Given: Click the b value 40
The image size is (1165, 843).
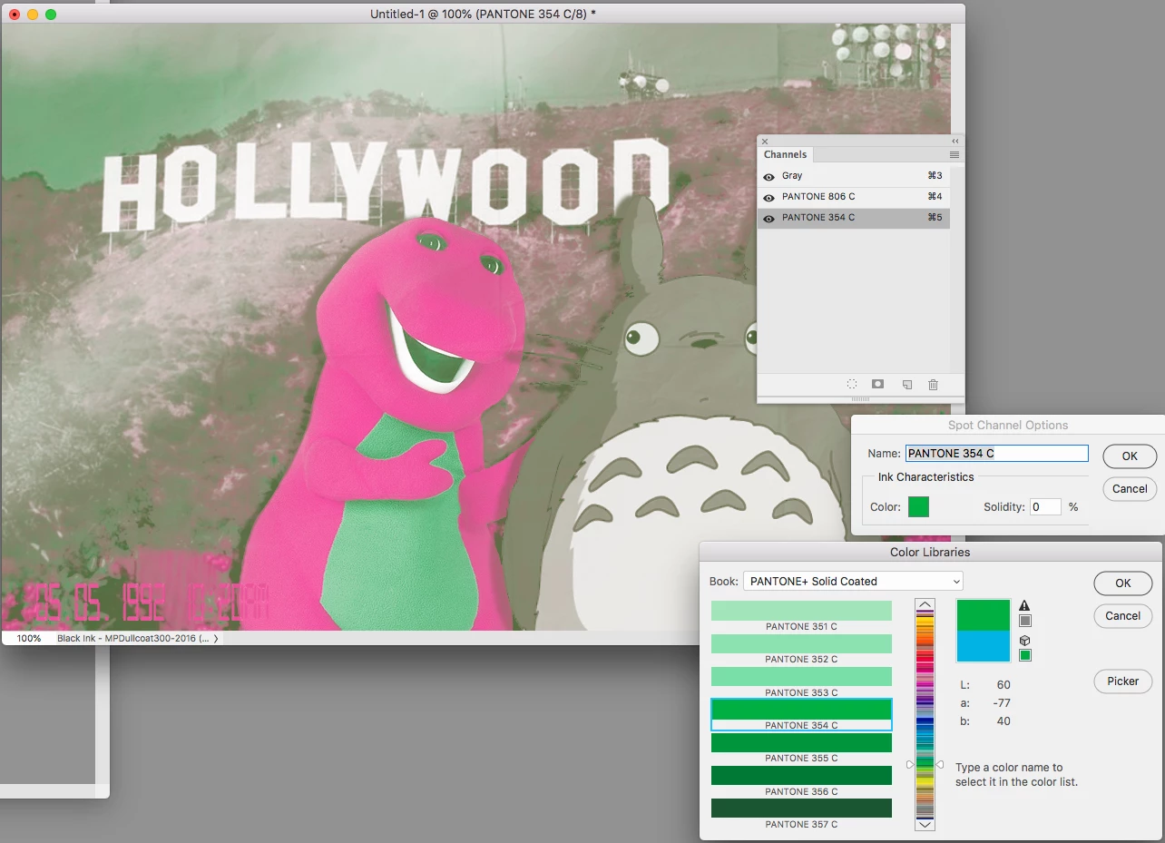Looking at the screenshot, I should [1003, 721].
